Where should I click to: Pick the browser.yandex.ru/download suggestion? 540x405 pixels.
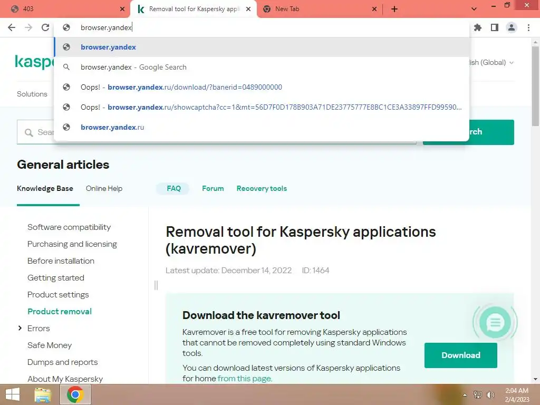[x=262, y=87]
